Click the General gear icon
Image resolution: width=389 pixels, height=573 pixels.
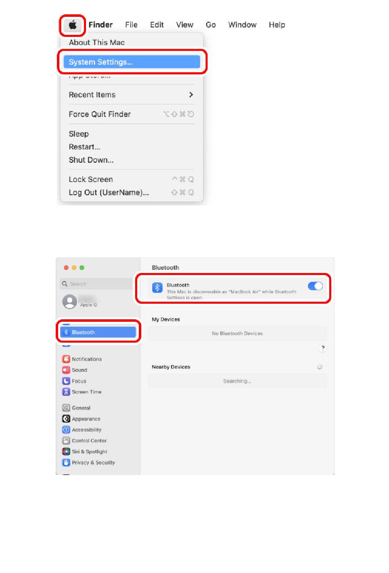[x=66, y=408]
